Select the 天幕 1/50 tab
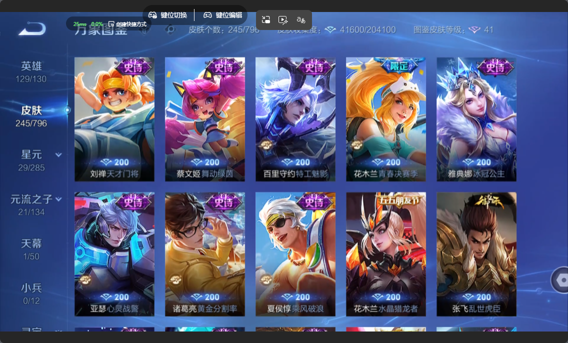 click(31, 249)
